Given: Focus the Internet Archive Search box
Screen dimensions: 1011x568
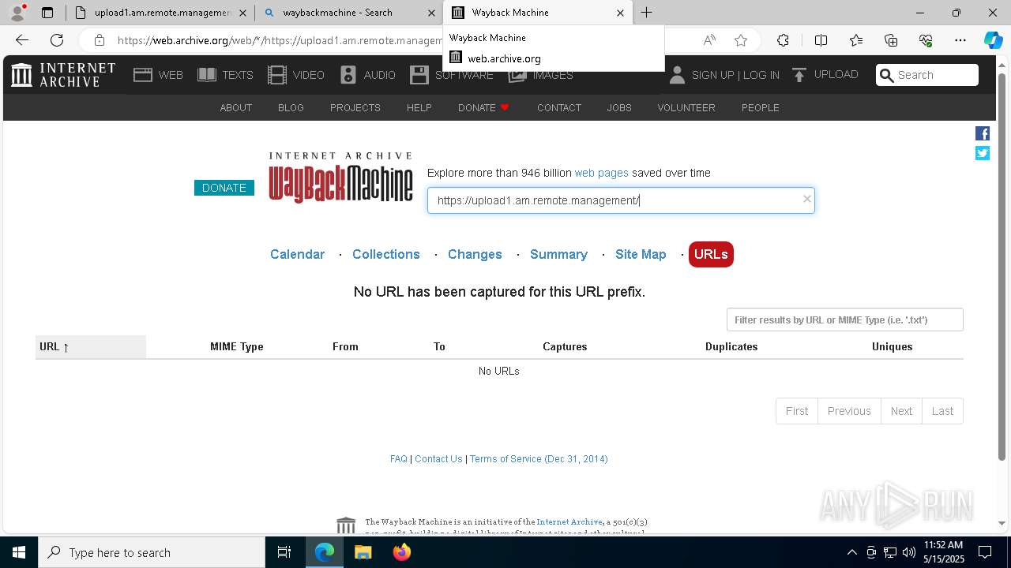Looking at the screenshot, I should click(x=927, y=75).
